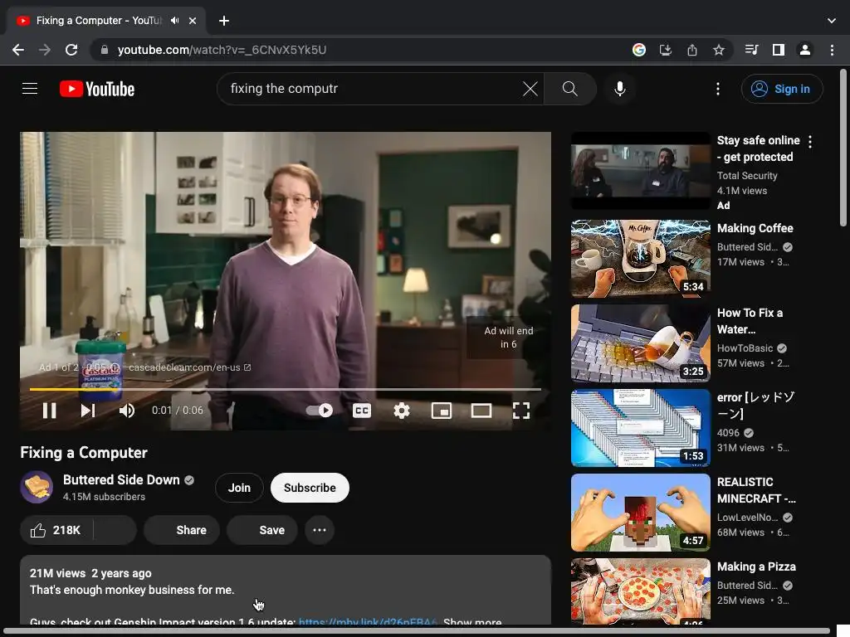850x637 pixels.
Task: Click the magnifier search button
Action: pyautogui.click(x=569, y=88)
